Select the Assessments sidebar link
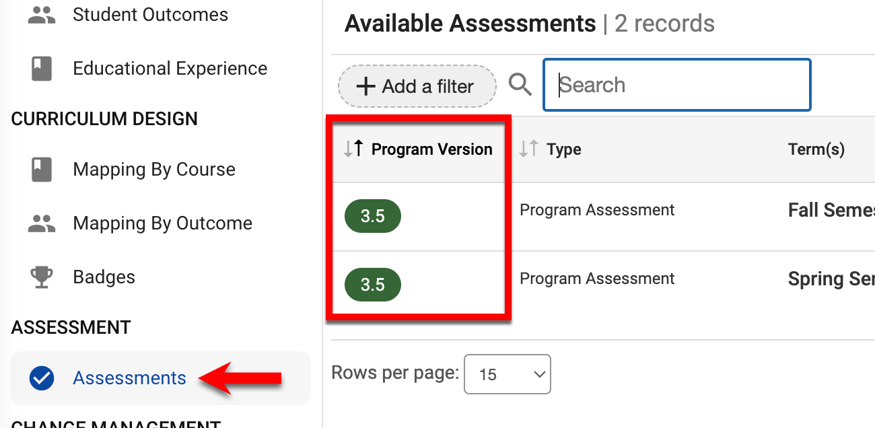The width and height of the screenshot is (875, 428). 129,378
